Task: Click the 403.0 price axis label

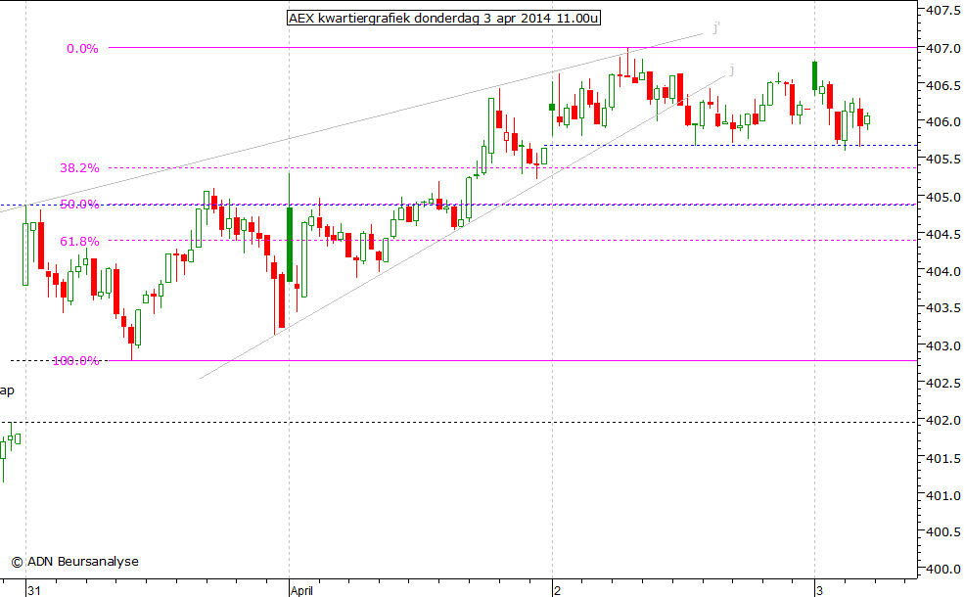Action: (x=943, y=346)
